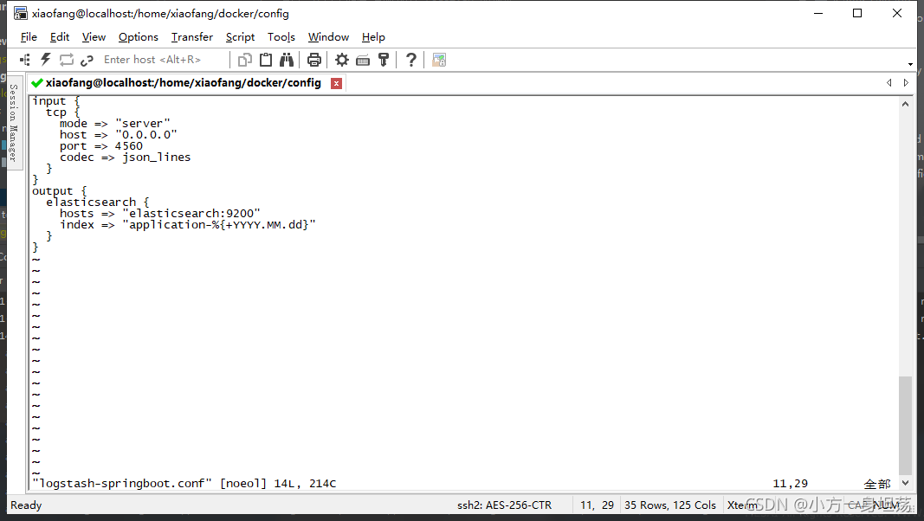Open the Help menu
Image resolution: width=924 pixels, height=521 pixels.
tap(373, 37)
